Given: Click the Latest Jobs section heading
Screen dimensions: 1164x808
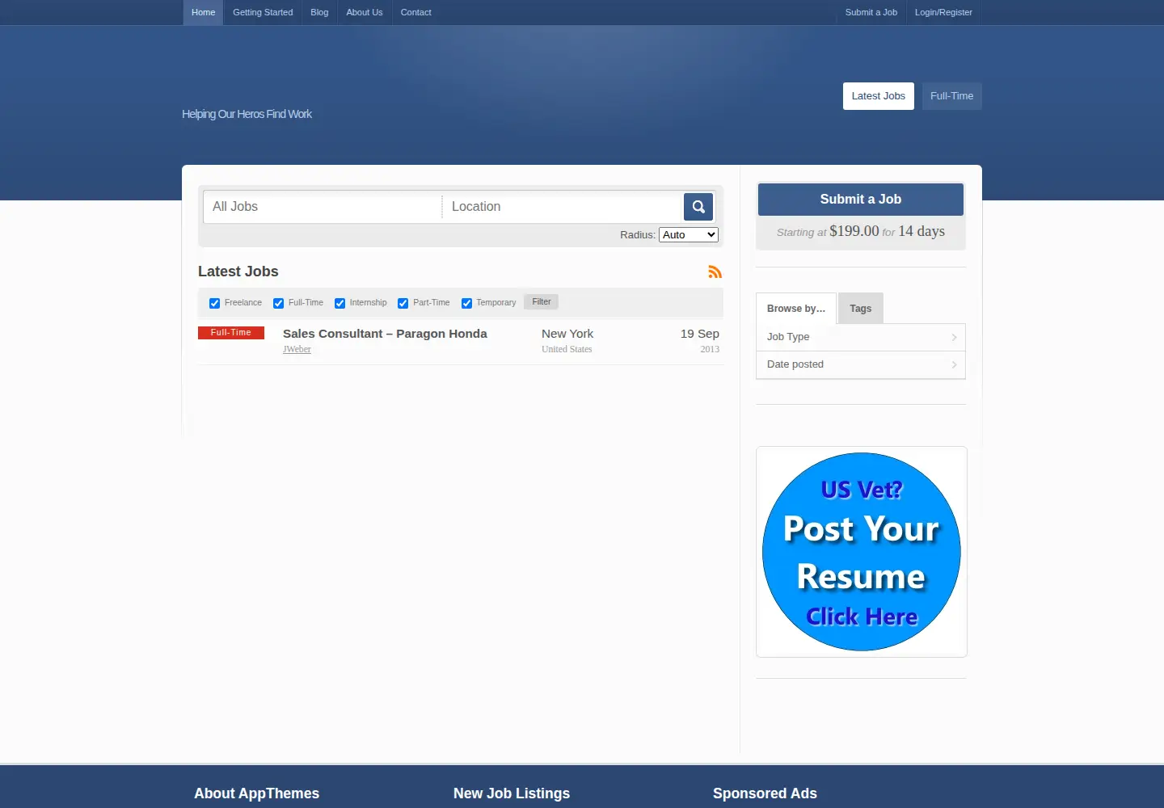Looking at the screenshot, I should click(238, 271).
